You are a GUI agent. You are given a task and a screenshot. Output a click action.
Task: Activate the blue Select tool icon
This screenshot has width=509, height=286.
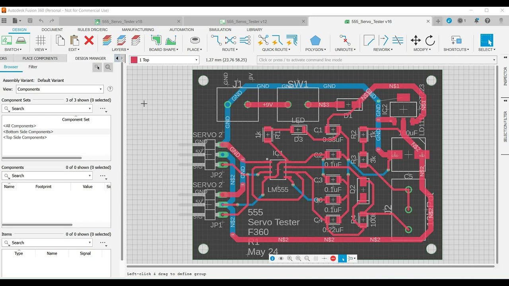coord(487,40)
